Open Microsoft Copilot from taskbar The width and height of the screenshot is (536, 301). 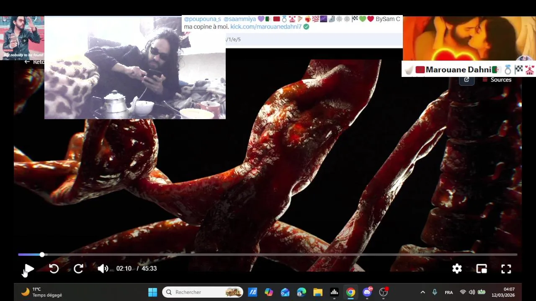[x=269, y=292]
